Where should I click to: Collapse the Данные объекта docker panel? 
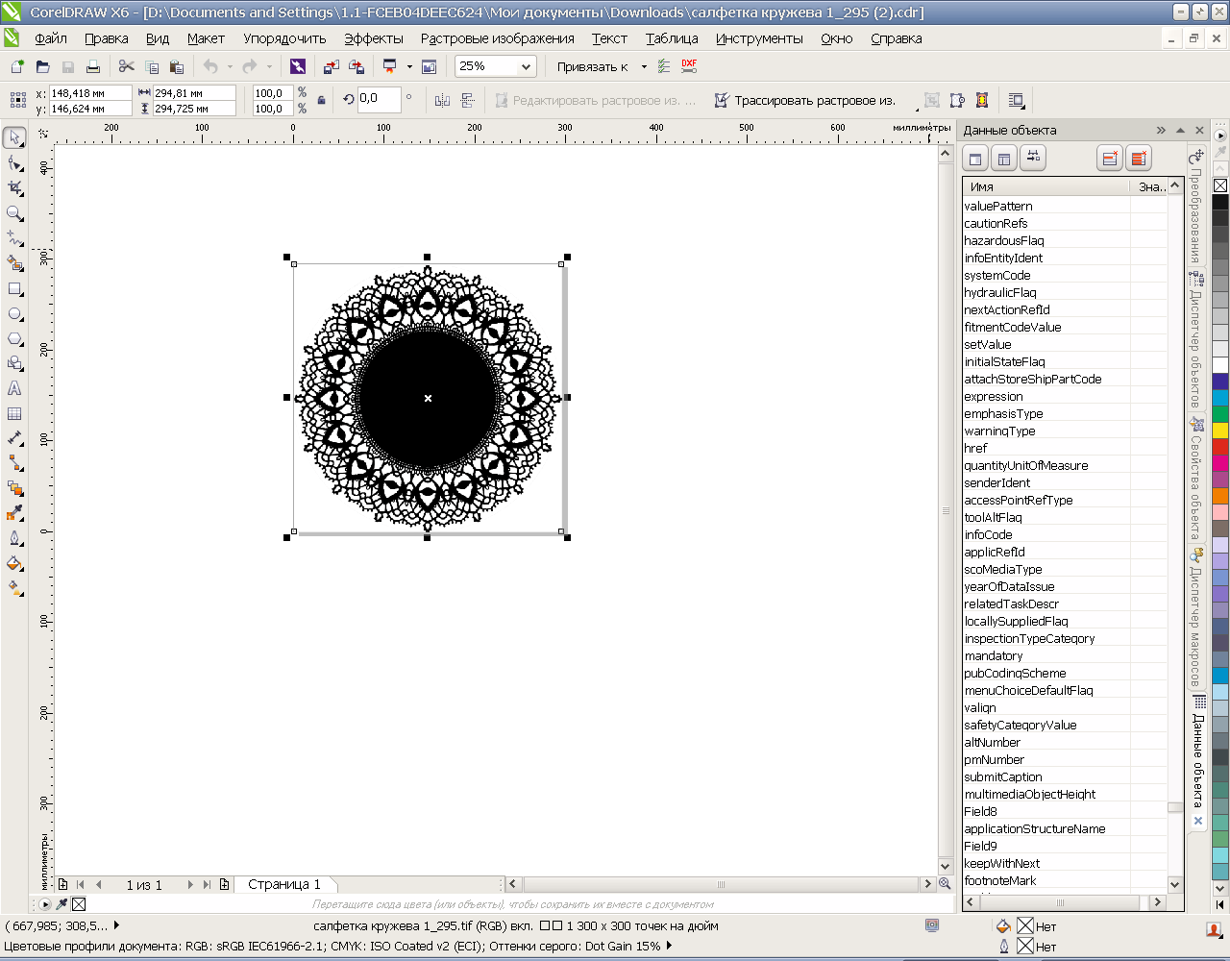point(1161,130)
